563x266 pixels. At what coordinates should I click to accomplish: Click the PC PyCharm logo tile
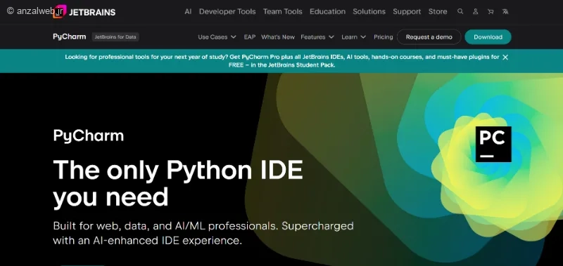coord(493,144)
